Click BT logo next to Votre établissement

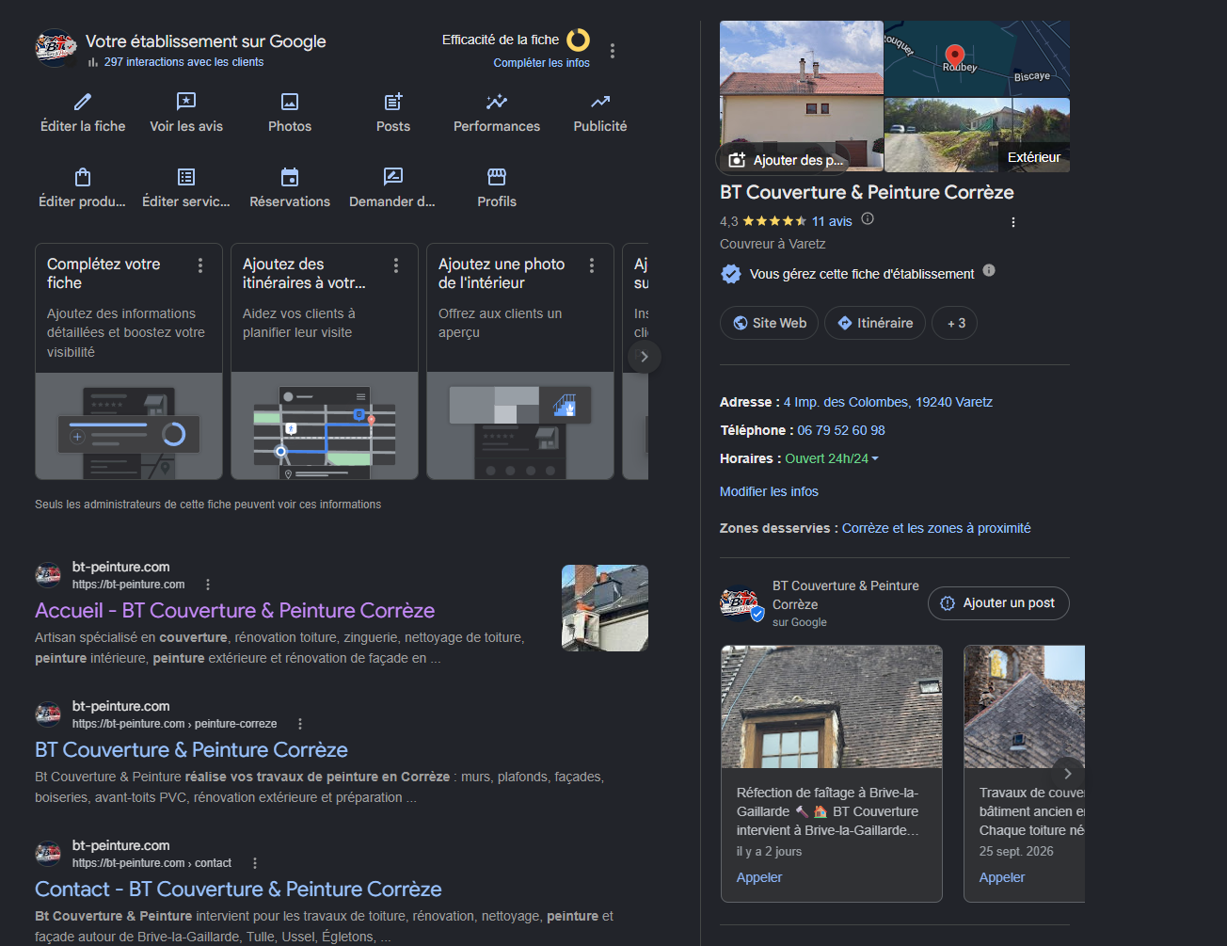[56, 48]
